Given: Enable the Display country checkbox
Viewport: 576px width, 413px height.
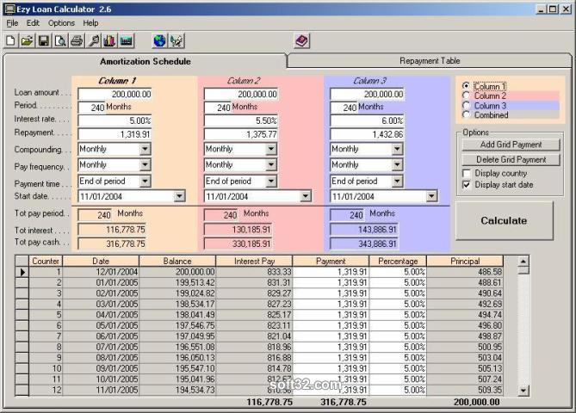Looking at the screenshot, I should [467, 173].
